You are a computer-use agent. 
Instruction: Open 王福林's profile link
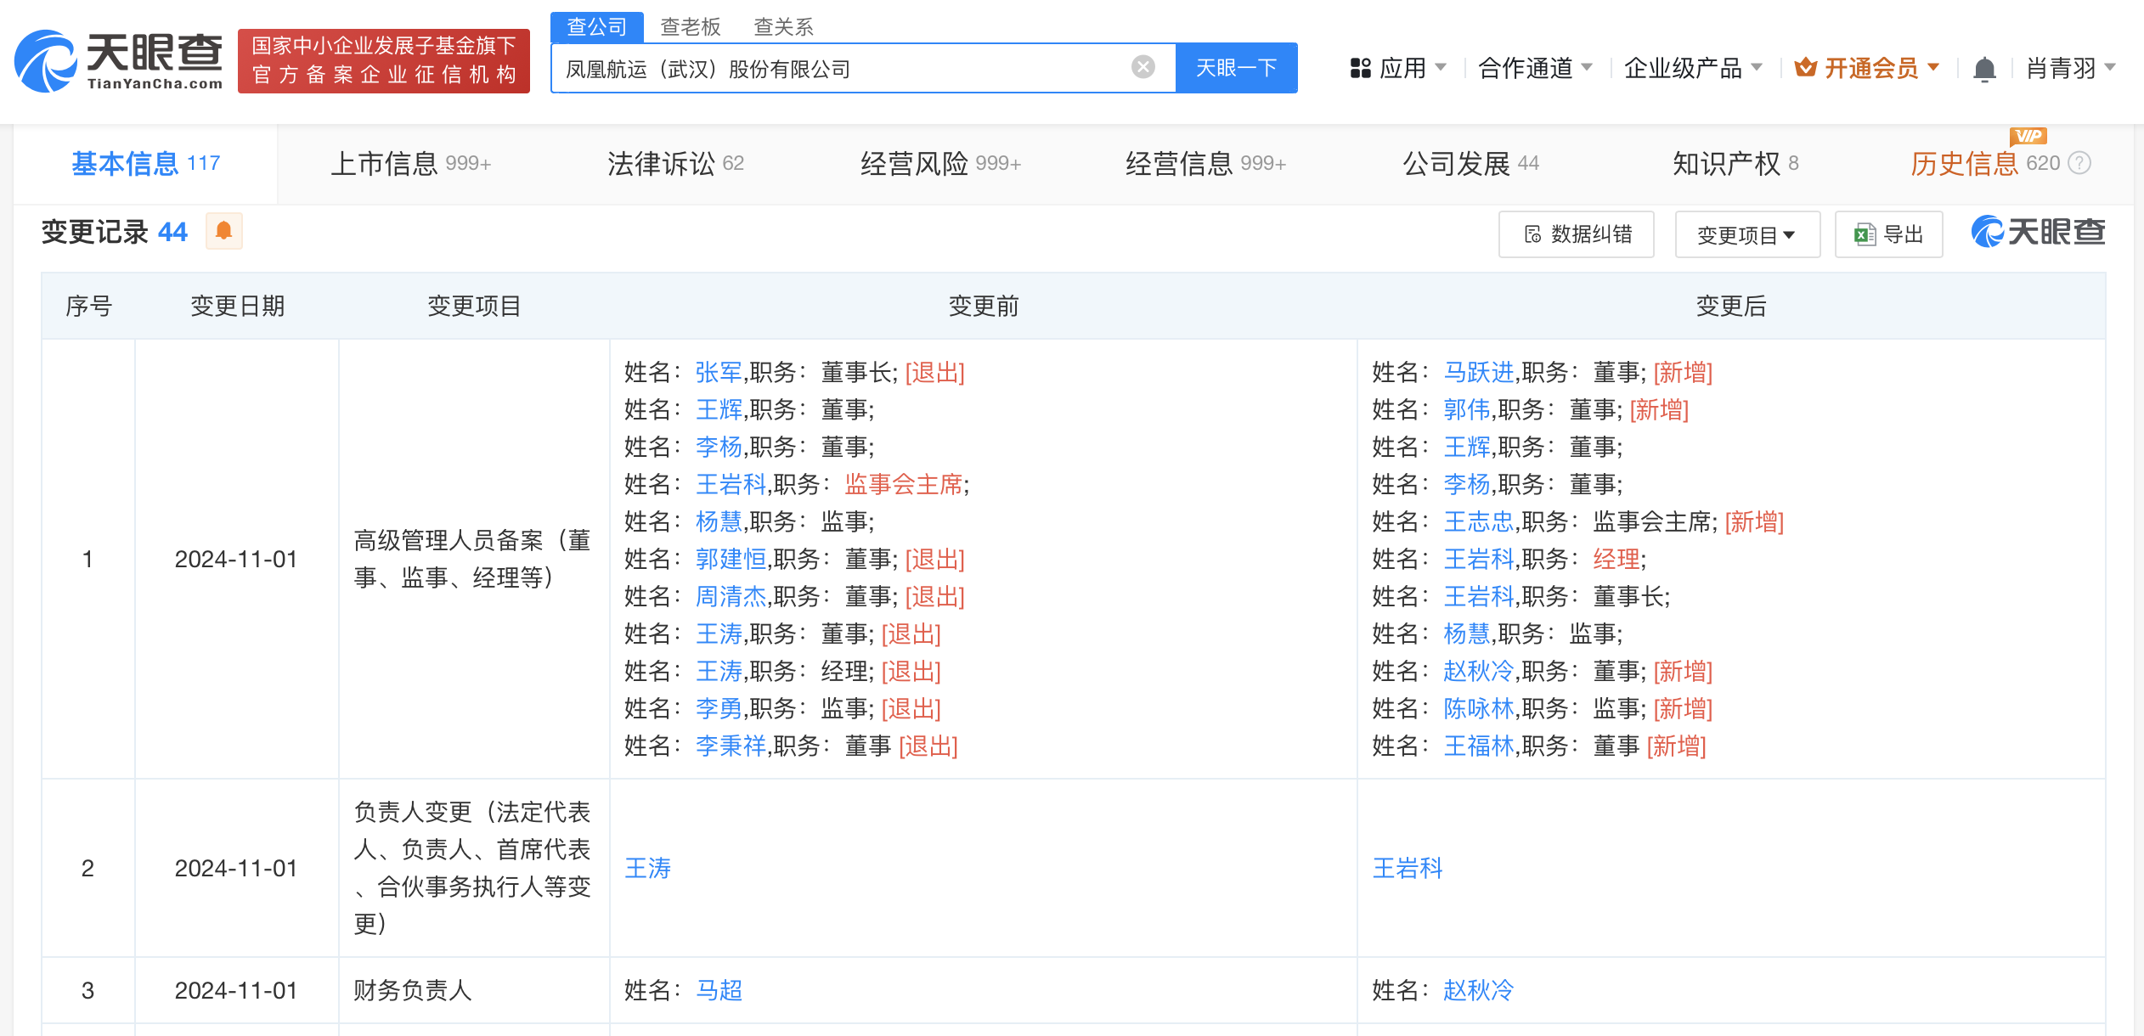tap(1479, 746)
